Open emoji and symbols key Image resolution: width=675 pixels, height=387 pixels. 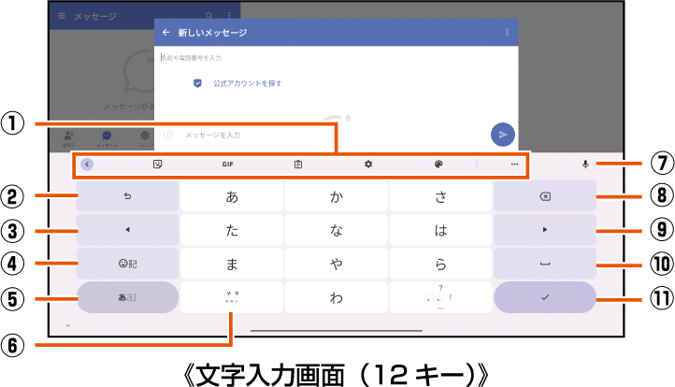pyautogui.click(x=127, y=264)
